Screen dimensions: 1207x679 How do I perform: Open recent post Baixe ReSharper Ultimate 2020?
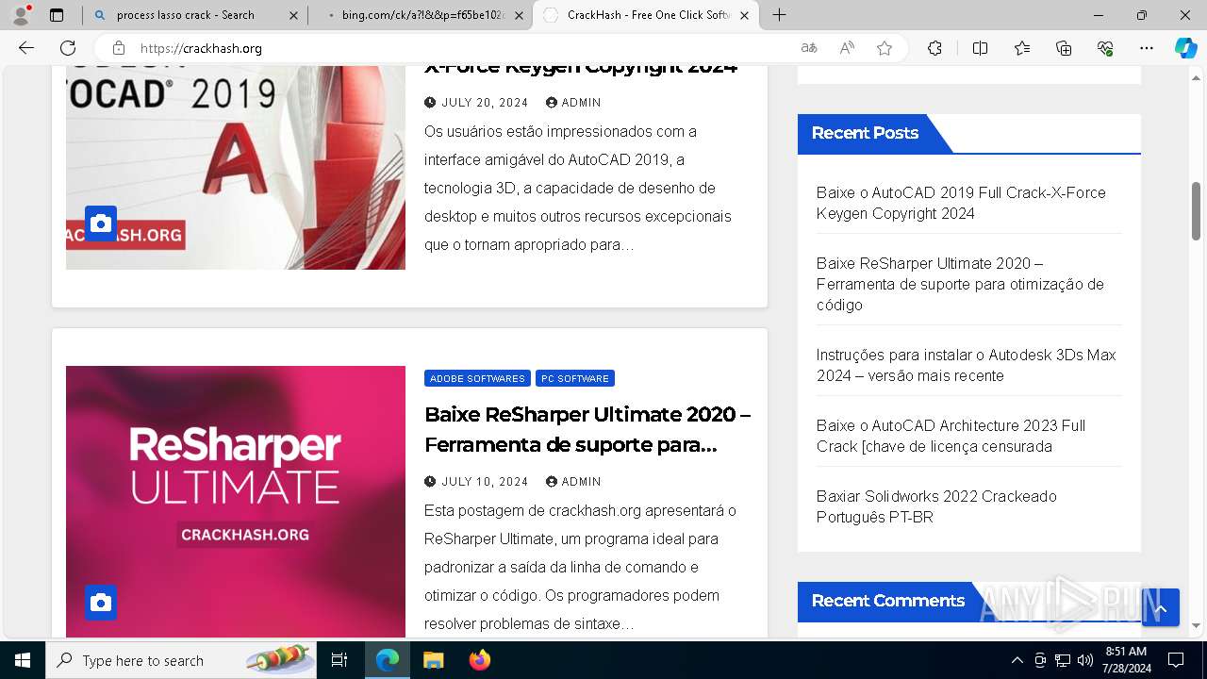pyautogui.click(x=960, y=284)
